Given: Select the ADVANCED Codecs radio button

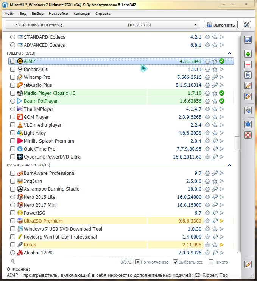Looking at the screenshot, I should (x=12, y=45).
